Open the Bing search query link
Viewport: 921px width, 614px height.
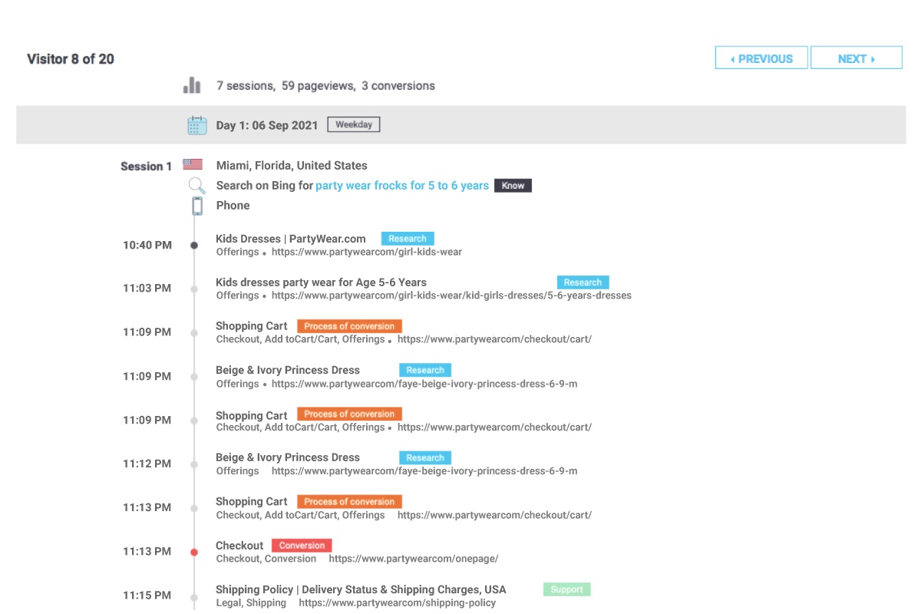coord(403,185)
